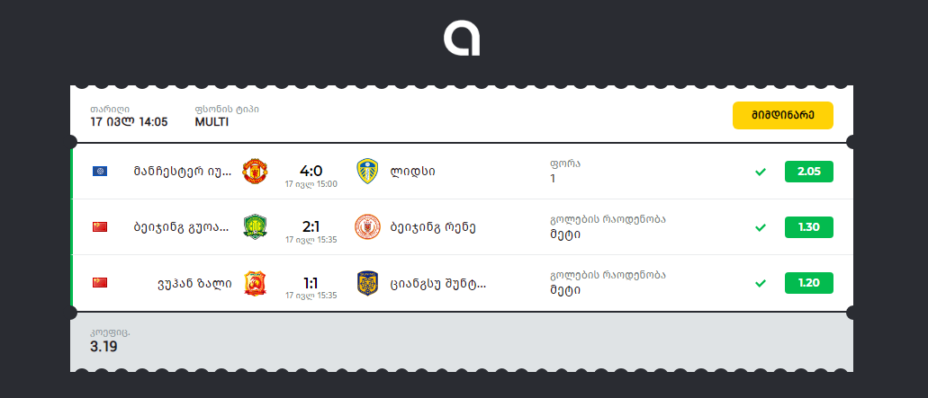Click the green 1.20 odds button
The image size is (928, 398).
808,283
